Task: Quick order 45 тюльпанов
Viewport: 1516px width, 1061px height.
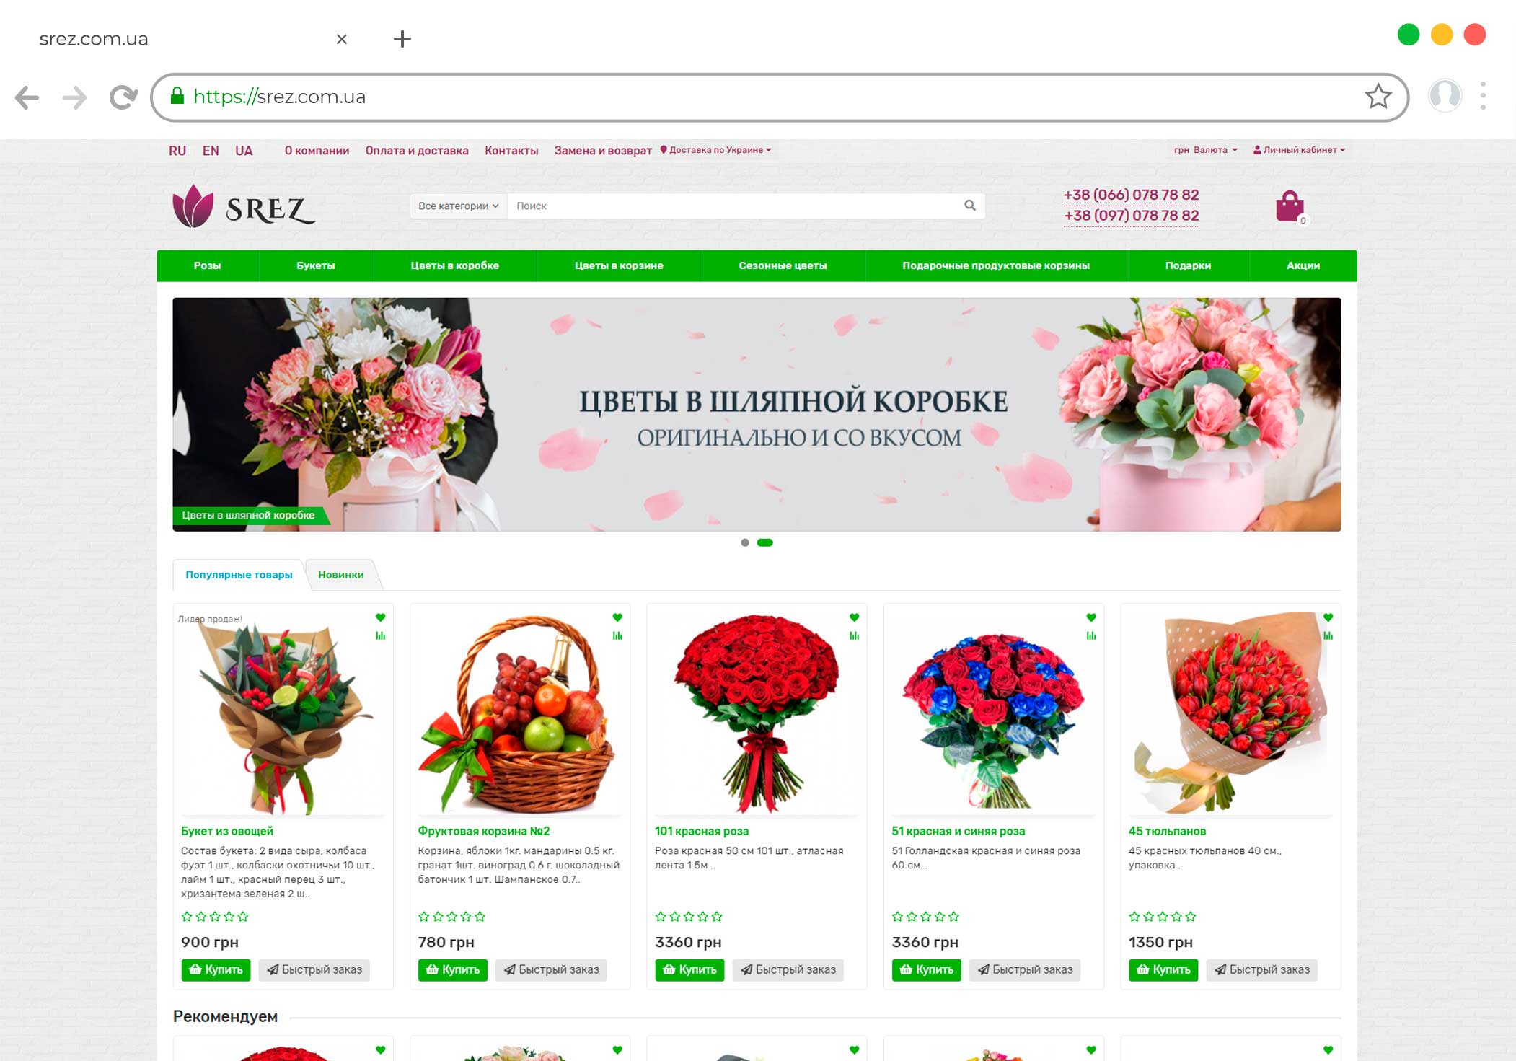Action: [x=1262, y=969]
